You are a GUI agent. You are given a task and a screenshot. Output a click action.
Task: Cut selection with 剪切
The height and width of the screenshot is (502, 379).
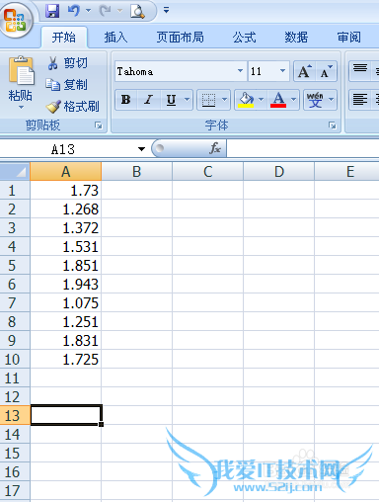(68, 62)
